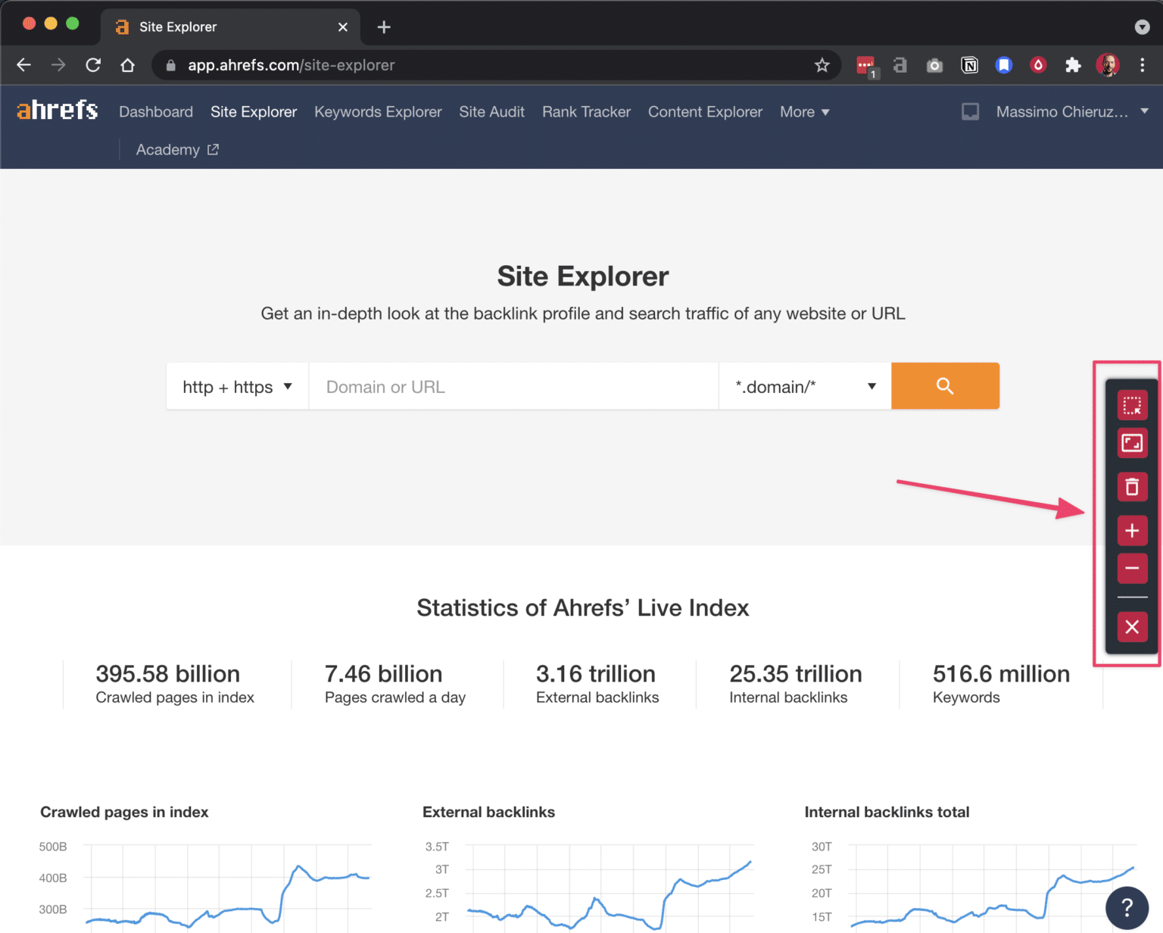The height and width of the screenshot is (933, 1163).
Task: Open the blue bookmark extension icon
Action: 1004,65
